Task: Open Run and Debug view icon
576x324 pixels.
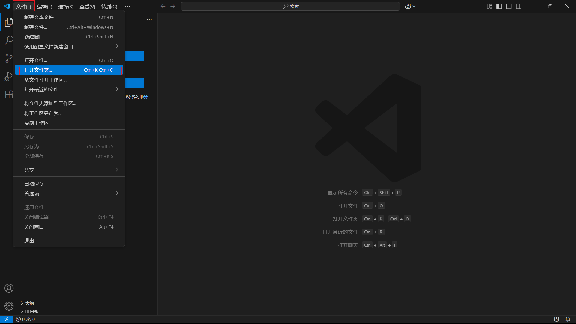Action: [x=9, y=76]
